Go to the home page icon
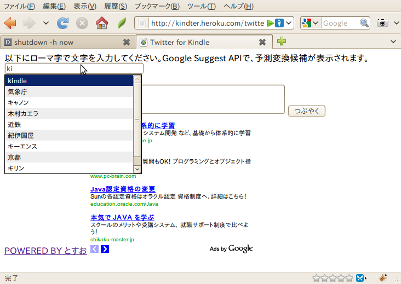 click(102, 23)
